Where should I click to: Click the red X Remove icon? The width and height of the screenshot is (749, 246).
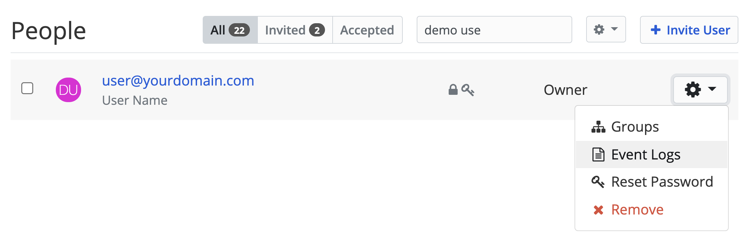tap(598, 210)
